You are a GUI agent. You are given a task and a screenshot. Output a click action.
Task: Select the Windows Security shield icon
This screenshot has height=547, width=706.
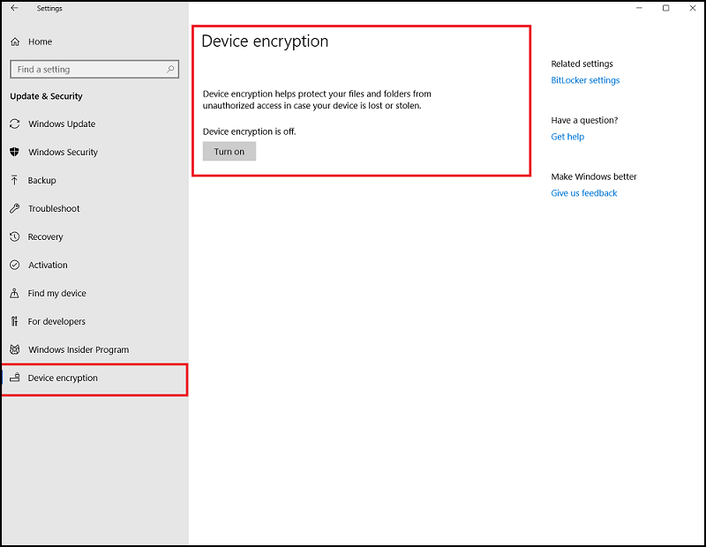pos(14,152)
